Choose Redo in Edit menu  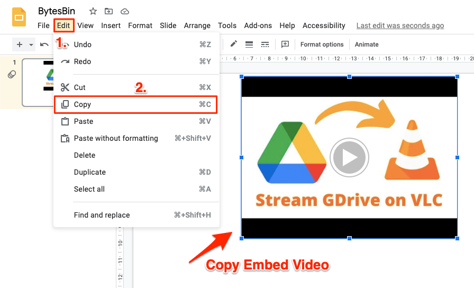(x=136, y=61)
